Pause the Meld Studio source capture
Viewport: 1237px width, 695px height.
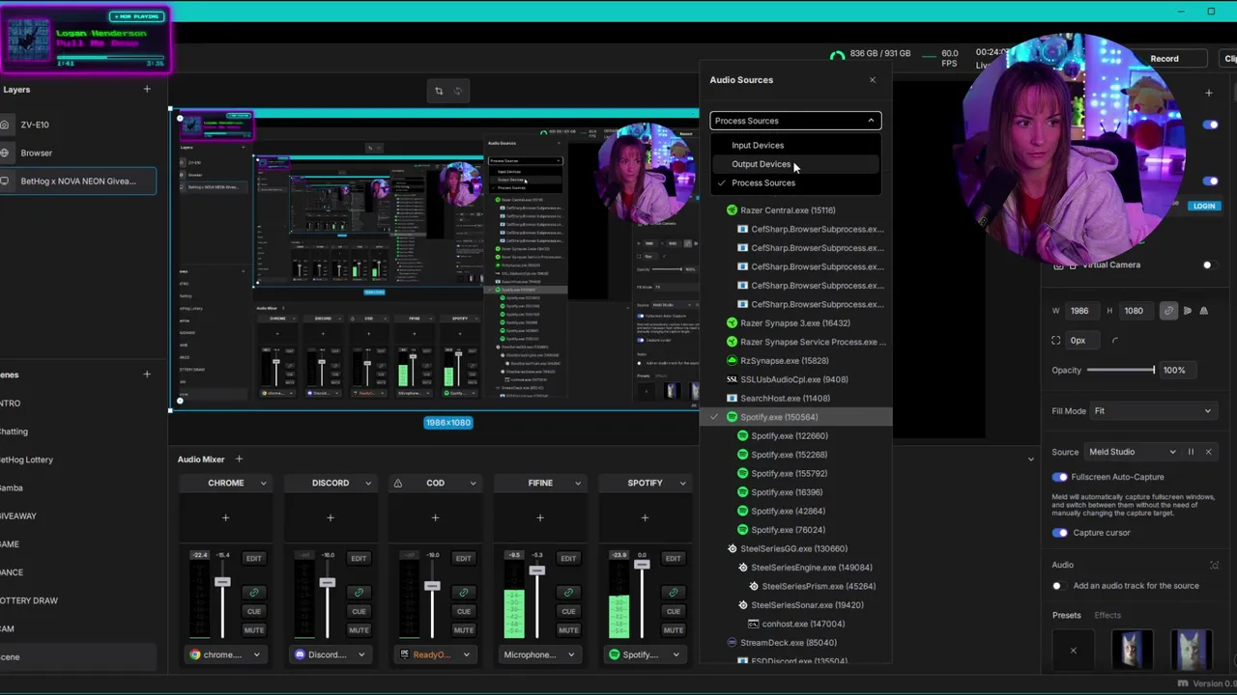(x=1191, y=452)
